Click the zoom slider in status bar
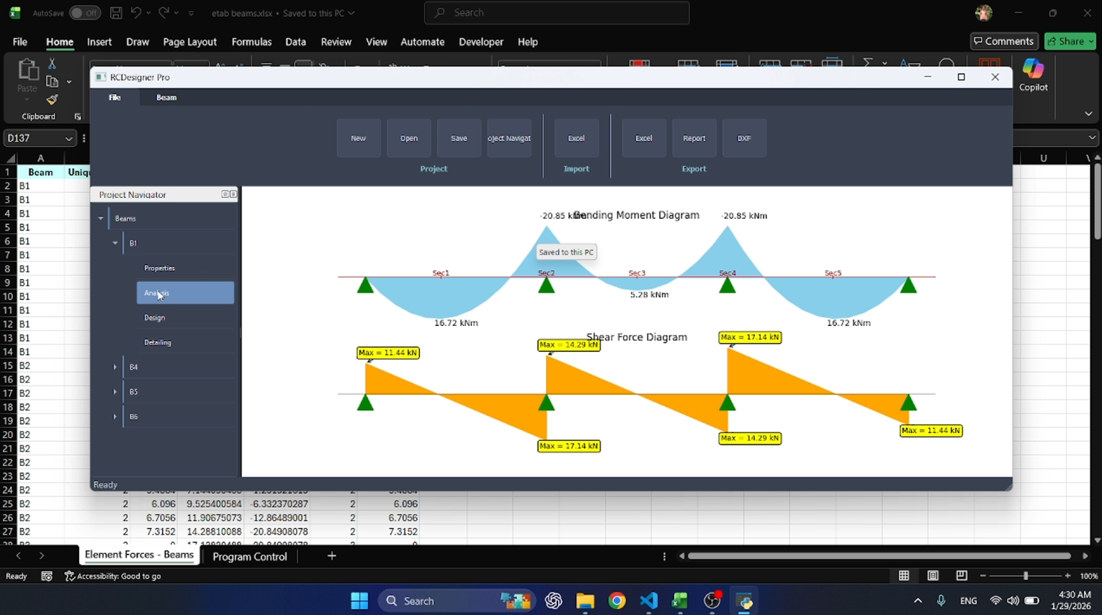 (1025, 576)
